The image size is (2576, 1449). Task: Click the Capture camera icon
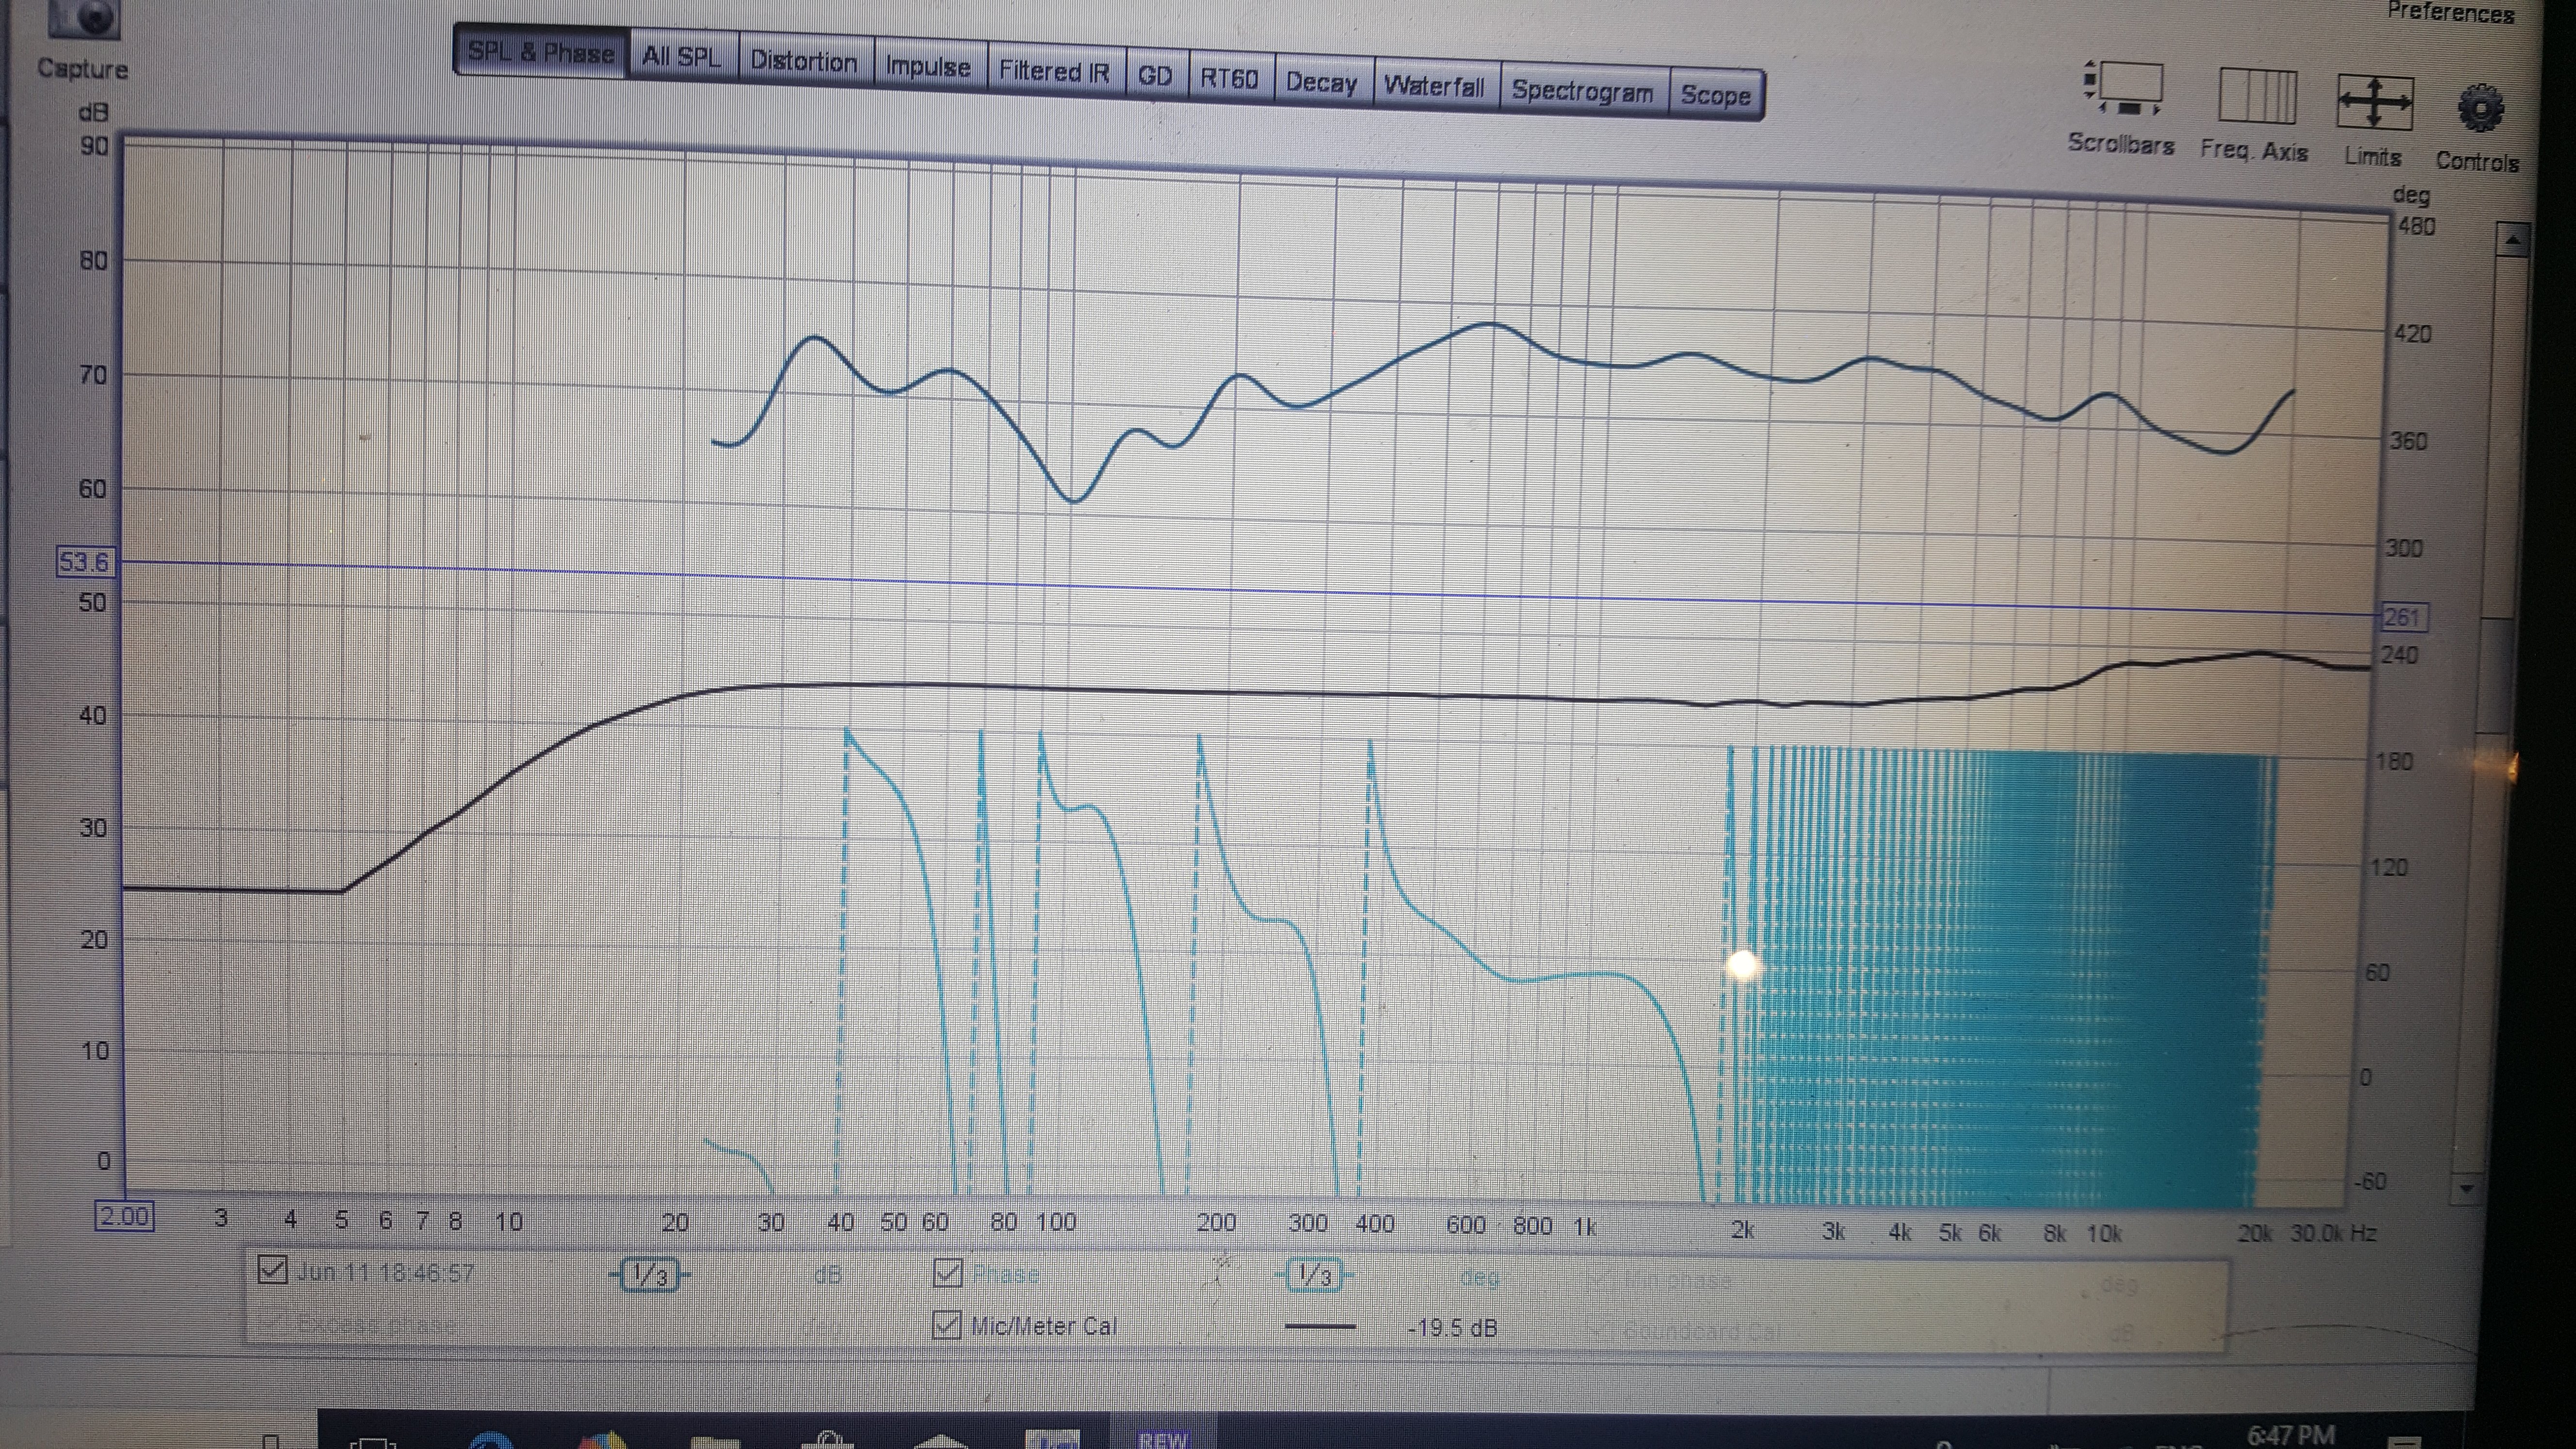click(83, 18)
